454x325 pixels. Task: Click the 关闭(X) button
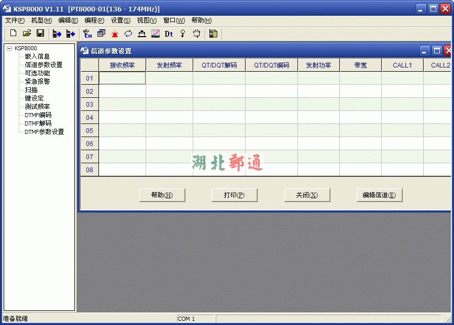tap(307, 195)
